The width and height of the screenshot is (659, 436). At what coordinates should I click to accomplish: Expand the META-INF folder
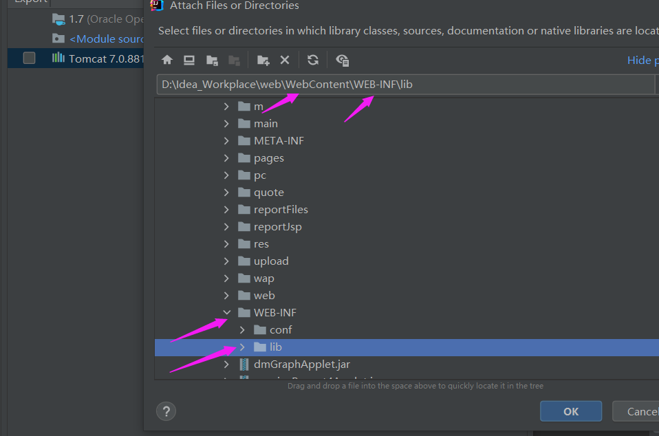(x=226, y=141)
